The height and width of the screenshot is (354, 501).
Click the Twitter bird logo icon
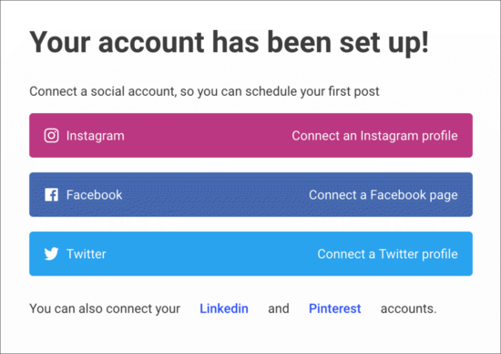coord(51,254)
